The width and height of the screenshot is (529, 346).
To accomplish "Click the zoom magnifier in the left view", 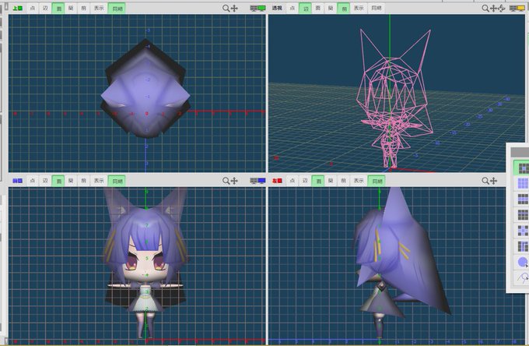I will point(485,181).
